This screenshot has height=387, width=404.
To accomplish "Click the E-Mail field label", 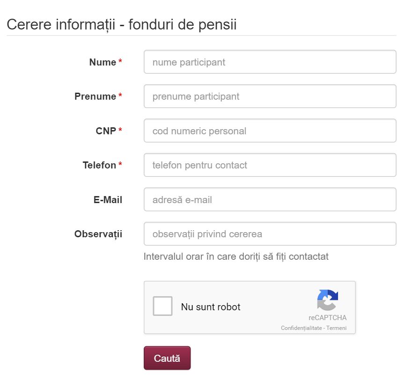I will [x=108, y=199].
